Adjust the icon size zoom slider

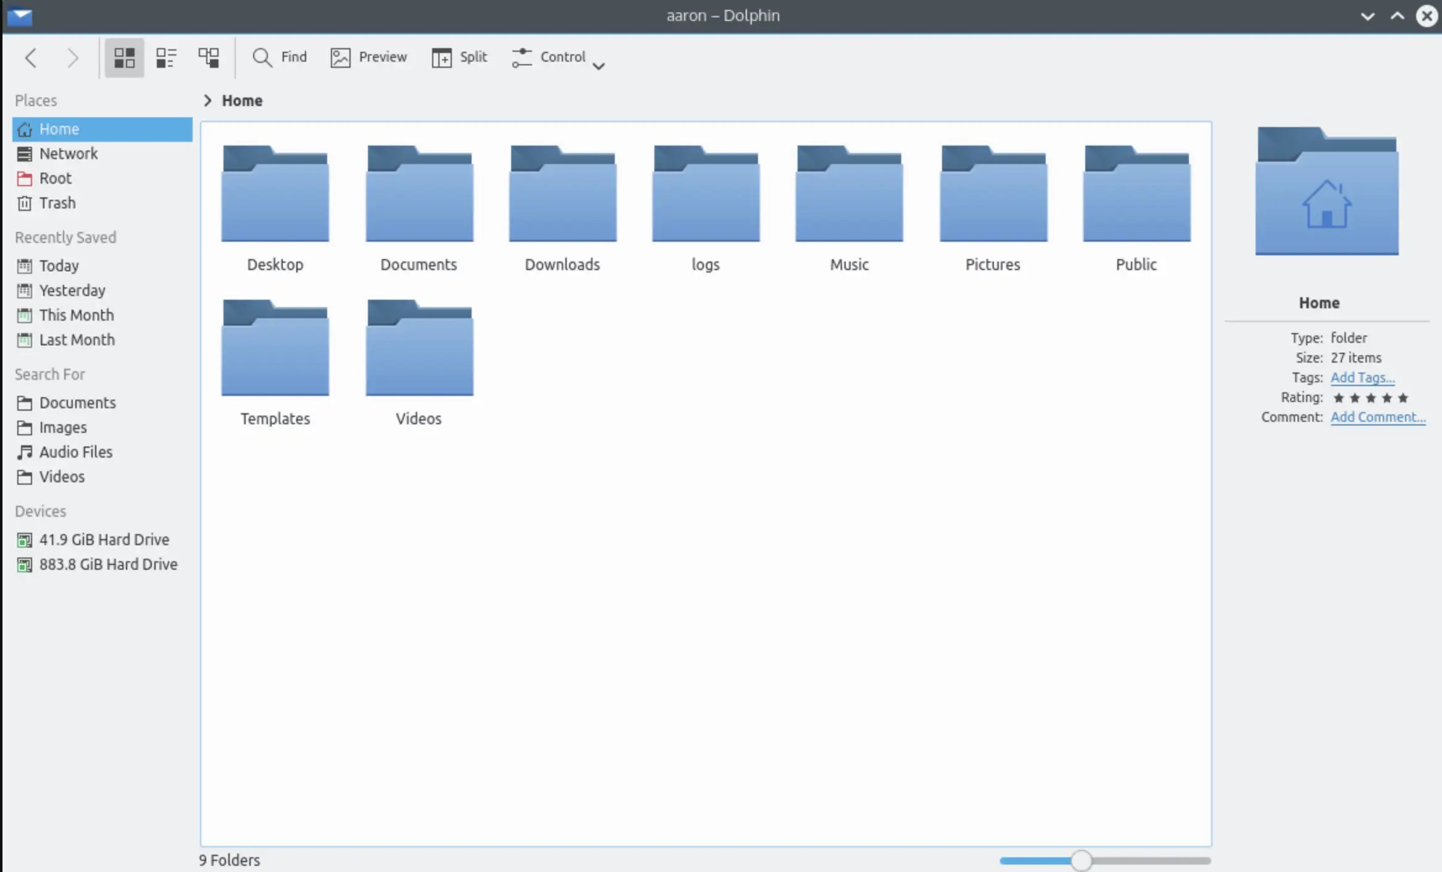[x=1081, y=860]
